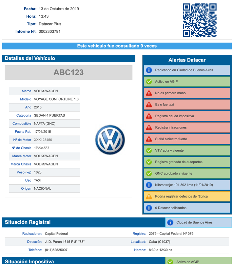This screenshot has width=234, height=264.
Task: Click the informe number 0002303791
Action: pyautogui.click(x=49, y=31)
